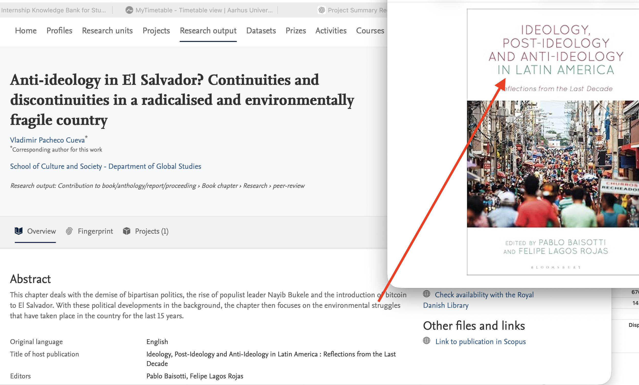The width and height of the screenshot is (639, 385).
Task: Open the Research units menu item
Action: (107, 31)
